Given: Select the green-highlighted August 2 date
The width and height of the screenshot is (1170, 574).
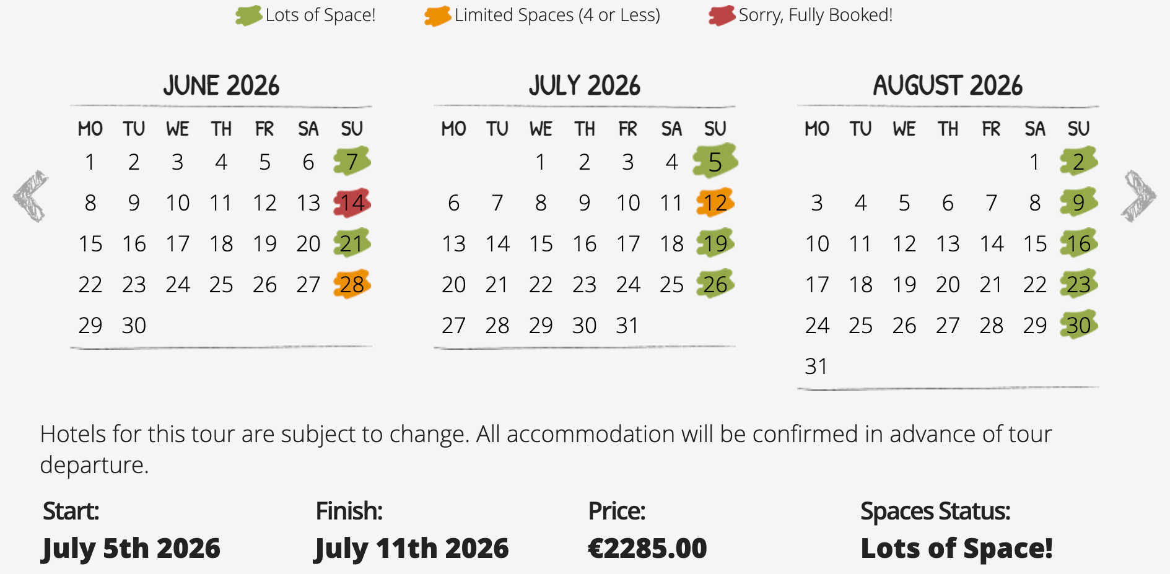Looking at the screenshot, I should pyautogui.click(x=1078, y=161).
